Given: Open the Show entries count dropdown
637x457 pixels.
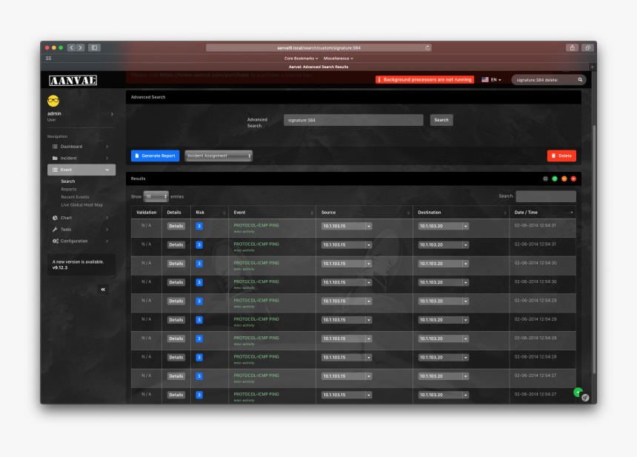Looking at the screenshot, I should 156,196.
